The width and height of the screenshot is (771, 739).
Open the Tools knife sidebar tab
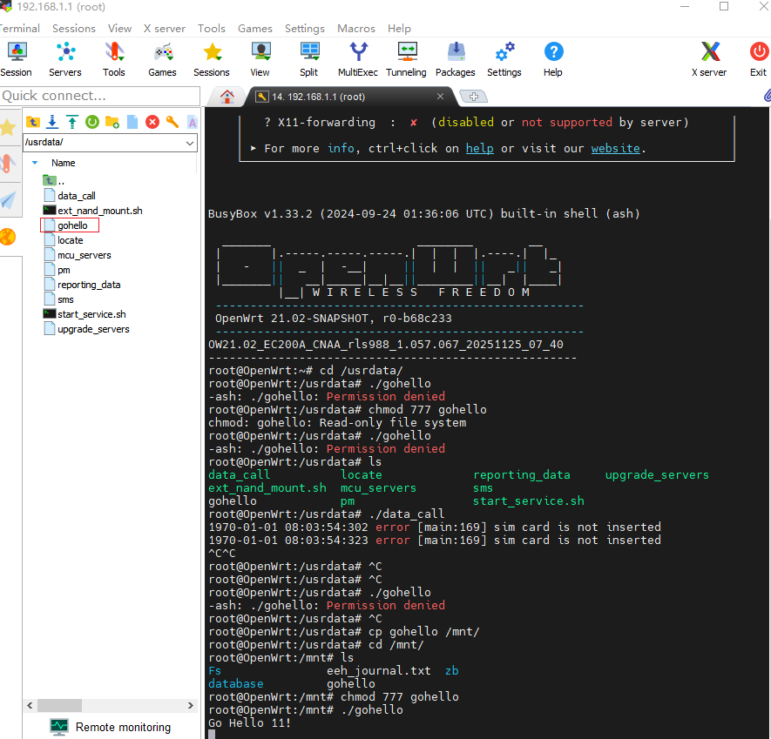tap(9, 164)
